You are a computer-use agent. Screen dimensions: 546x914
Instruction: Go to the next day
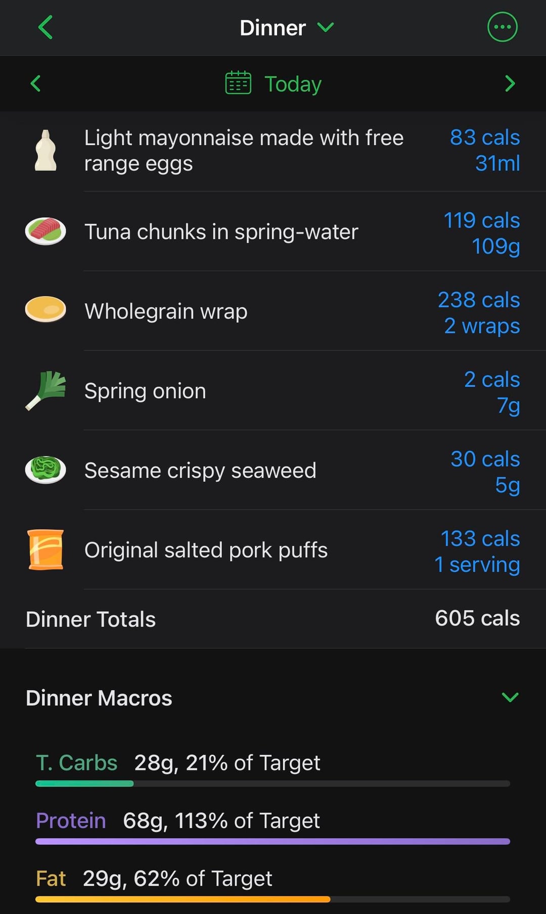pyautogui.click(x=510, y=83)
